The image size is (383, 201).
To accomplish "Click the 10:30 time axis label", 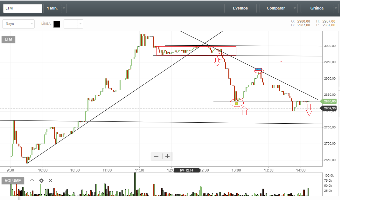I will point(75,170).
